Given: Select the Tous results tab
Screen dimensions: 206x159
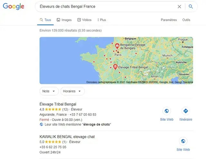Looking at the screenshot, I should click(x=45, y=20).
